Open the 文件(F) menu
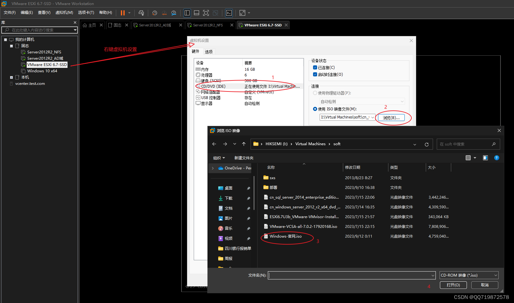The width and height of the screenshot is (514, 303). (10, 13)
